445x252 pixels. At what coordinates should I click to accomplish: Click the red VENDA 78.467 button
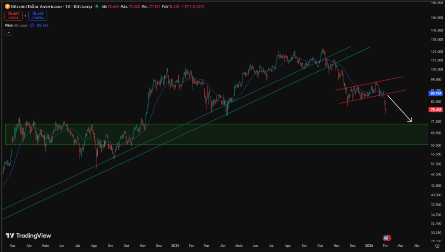[13, 15]
